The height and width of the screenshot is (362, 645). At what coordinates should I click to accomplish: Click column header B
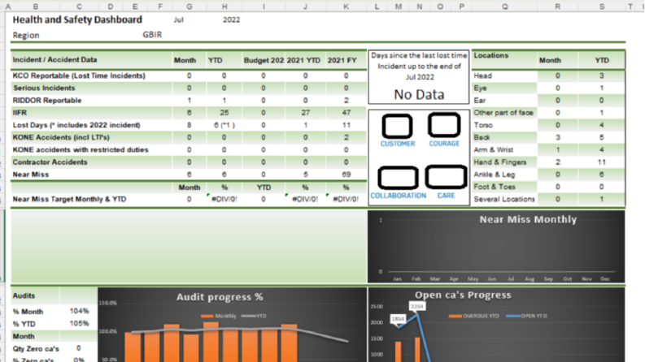(x=35, y=6)
